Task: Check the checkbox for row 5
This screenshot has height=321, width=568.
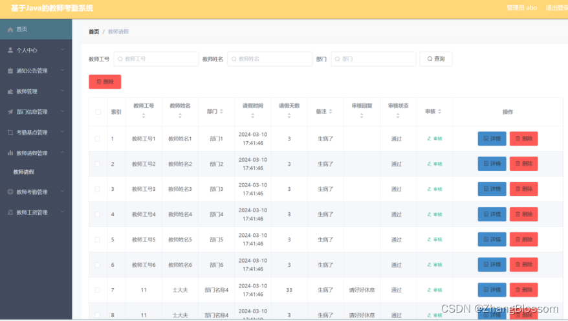Action: click(98, 239)
